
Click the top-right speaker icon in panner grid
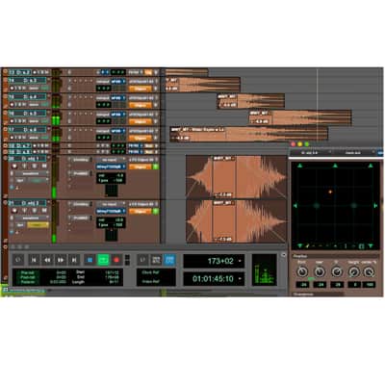pyautogui.click(x=371, y=166)
